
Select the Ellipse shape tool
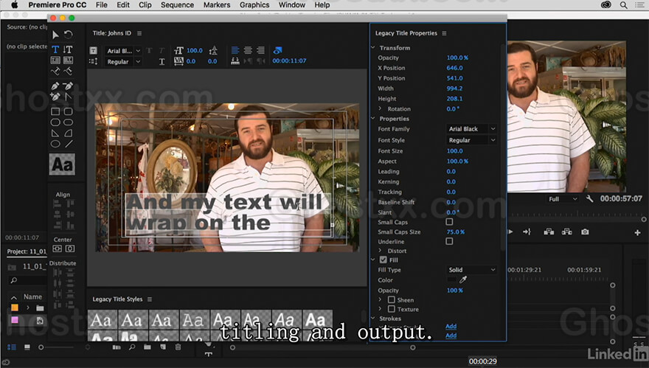55,144
